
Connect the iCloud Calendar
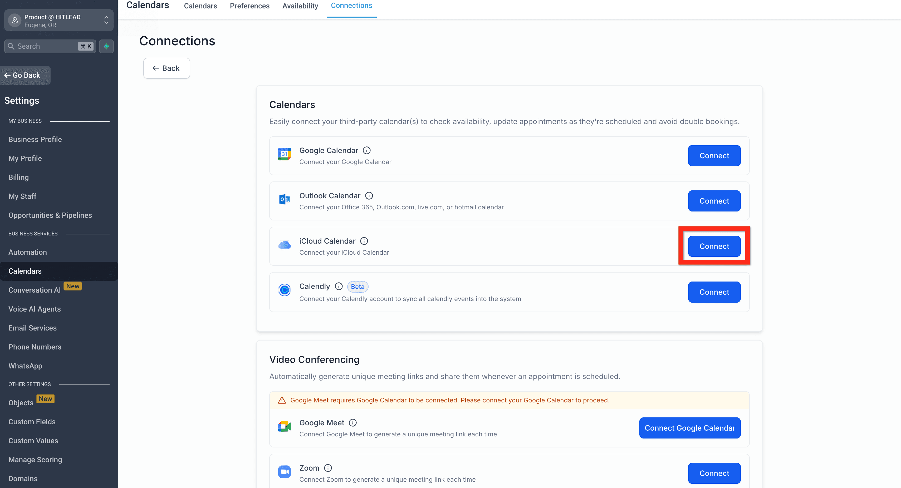pos(714,246)
